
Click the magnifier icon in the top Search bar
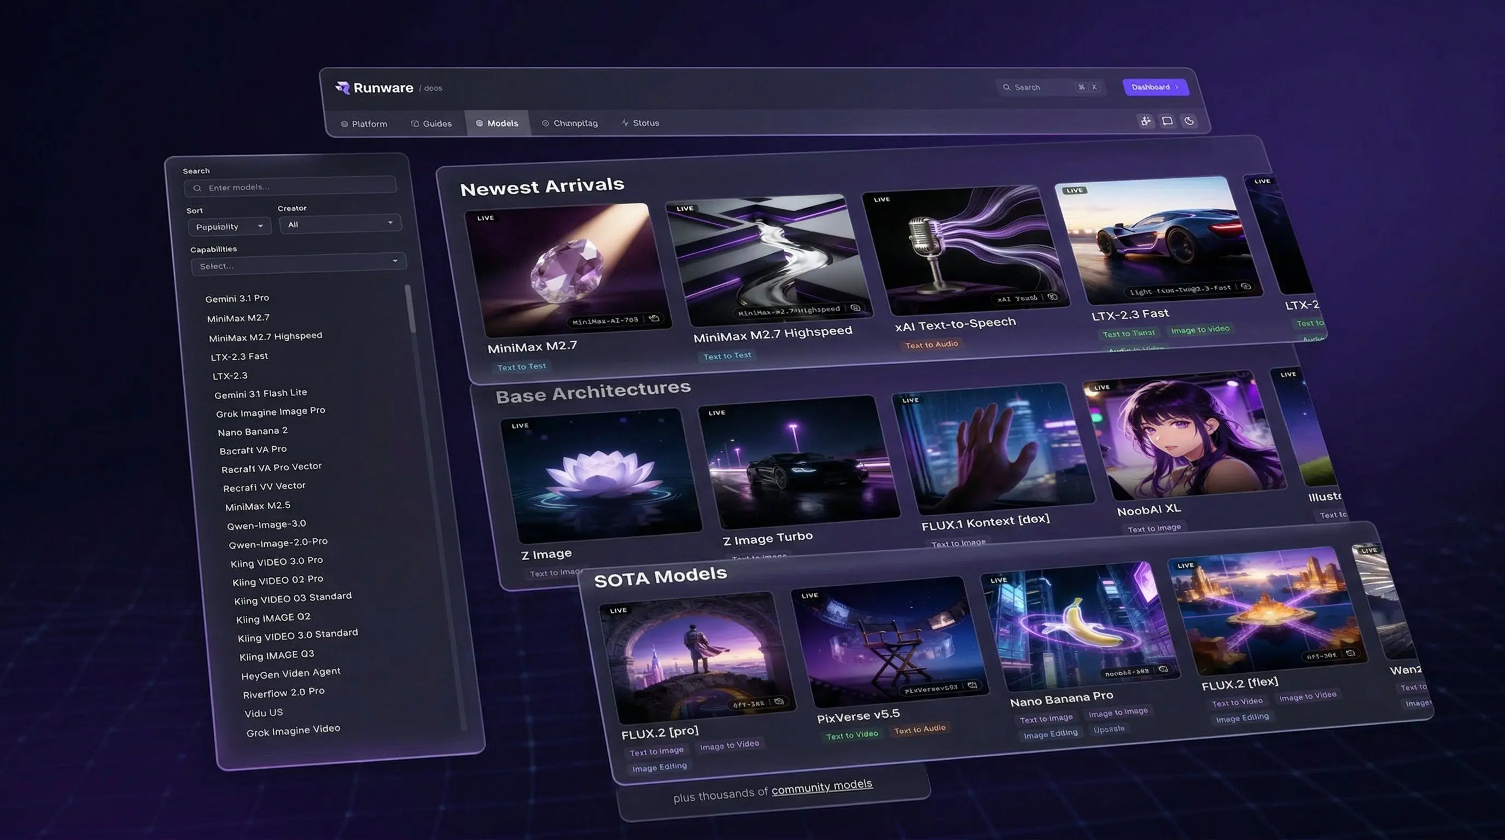point(1008,86)
